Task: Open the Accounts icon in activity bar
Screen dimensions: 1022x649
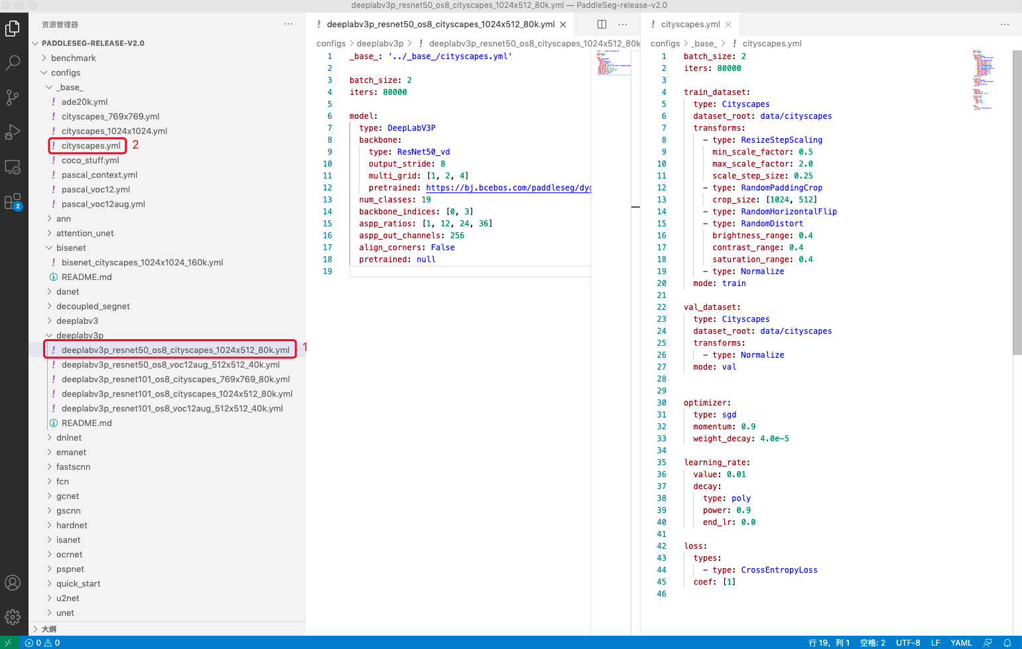Action: tap(13, 583)
